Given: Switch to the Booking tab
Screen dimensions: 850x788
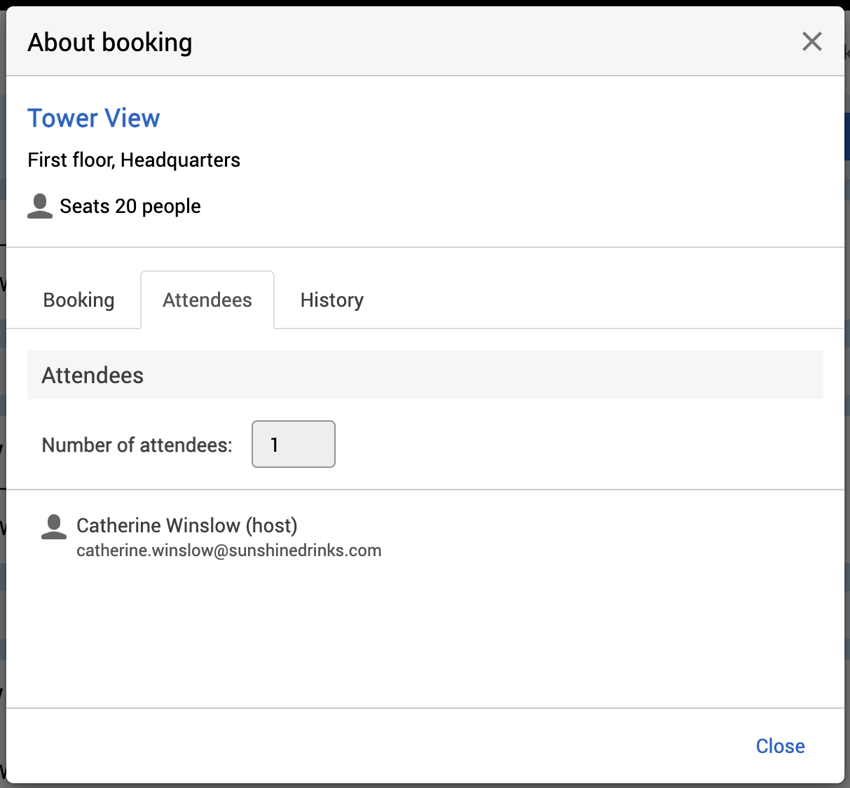Looking at the screenshot, I should [x=78, y=300].
